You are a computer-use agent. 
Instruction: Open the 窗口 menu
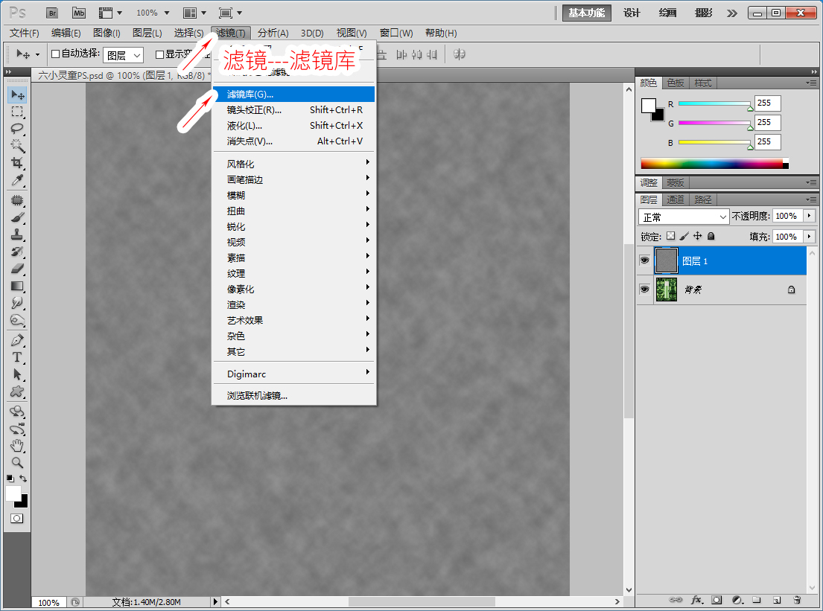click(395, 33)
